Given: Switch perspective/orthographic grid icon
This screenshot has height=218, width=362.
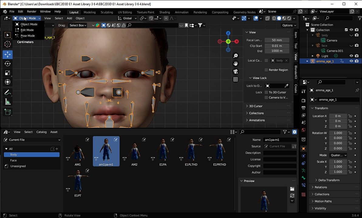Looking at the screenshot, I should click(235, 79).
